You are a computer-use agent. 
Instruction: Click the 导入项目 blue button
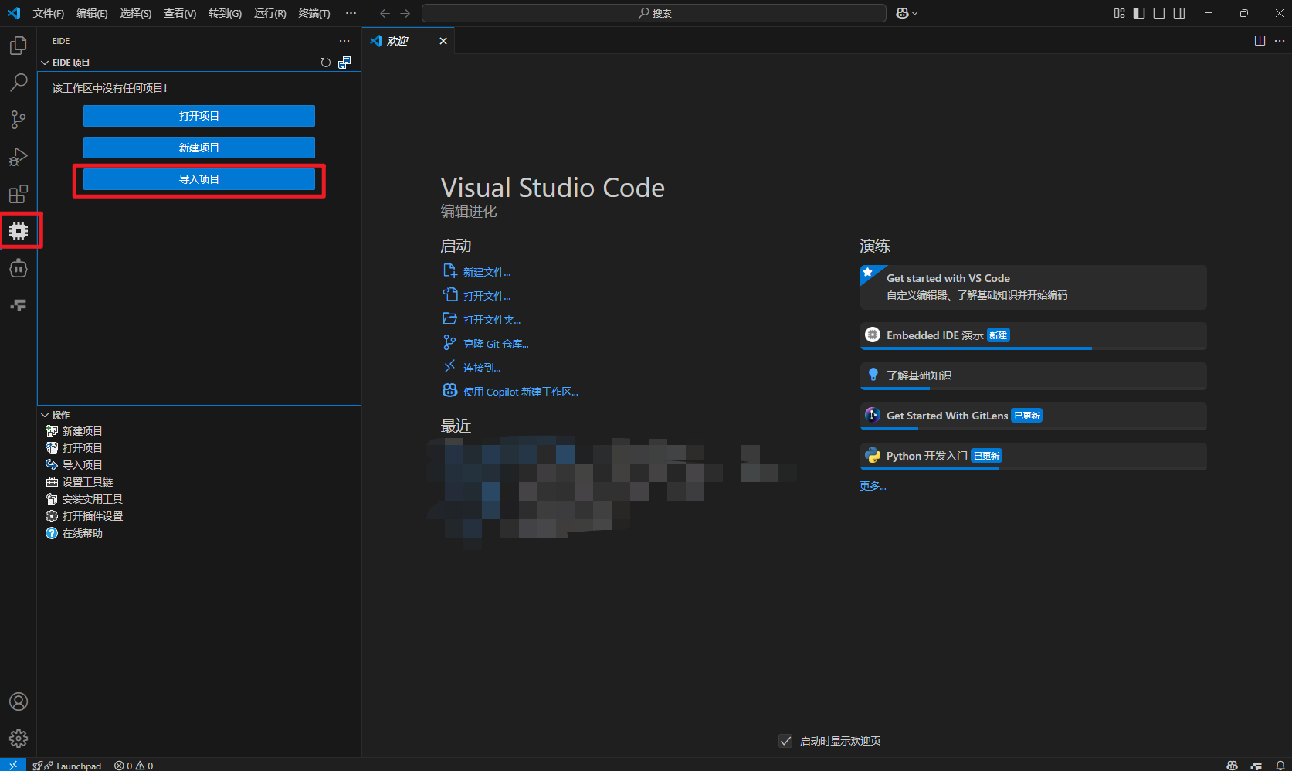coord(199,179)
